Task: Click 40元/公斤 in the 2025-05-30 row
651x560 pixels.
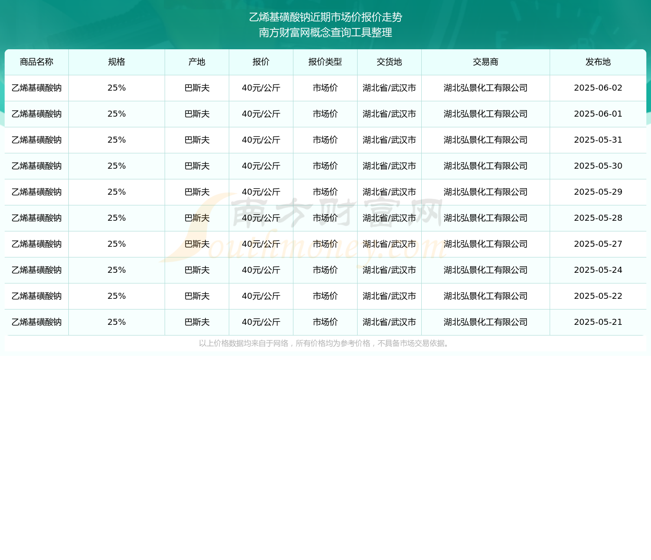Action: [261, 166]
